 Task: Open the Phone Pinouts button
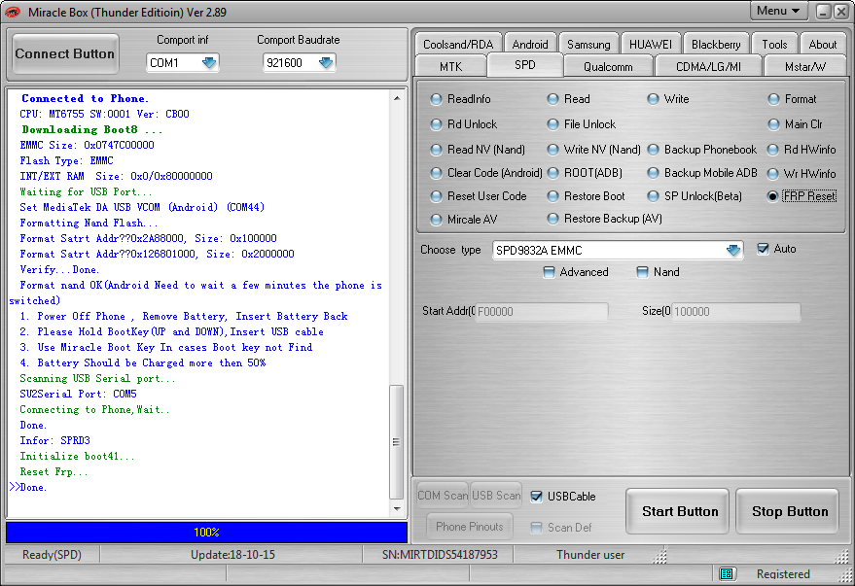click(x=470, y=526)
